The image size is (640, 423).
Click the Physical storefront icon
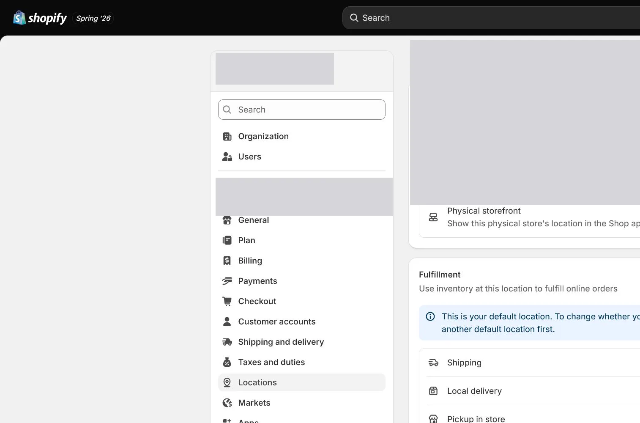coord(433,217)
